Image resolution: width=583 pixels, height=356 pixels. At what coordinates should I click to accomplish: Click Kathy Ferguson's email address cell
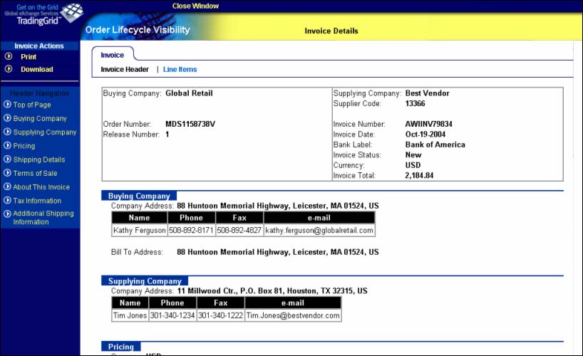(319, 231)
